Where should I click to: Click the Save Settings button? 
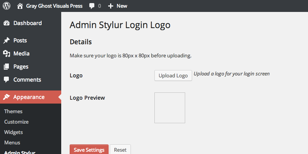[89, 149]
